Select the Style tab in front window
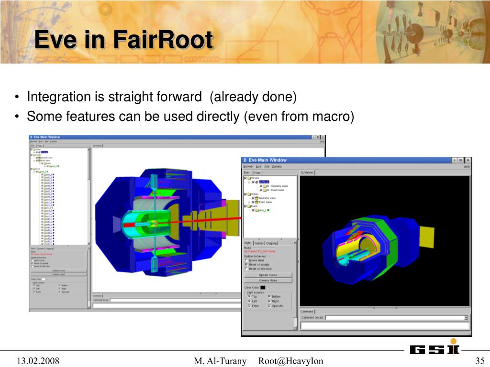 coord(247,243)
